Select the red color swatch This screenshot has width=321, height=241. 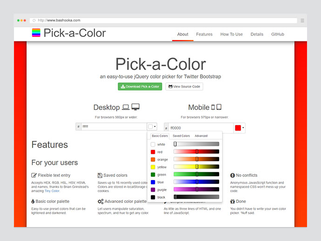click(x=153, y=152)
